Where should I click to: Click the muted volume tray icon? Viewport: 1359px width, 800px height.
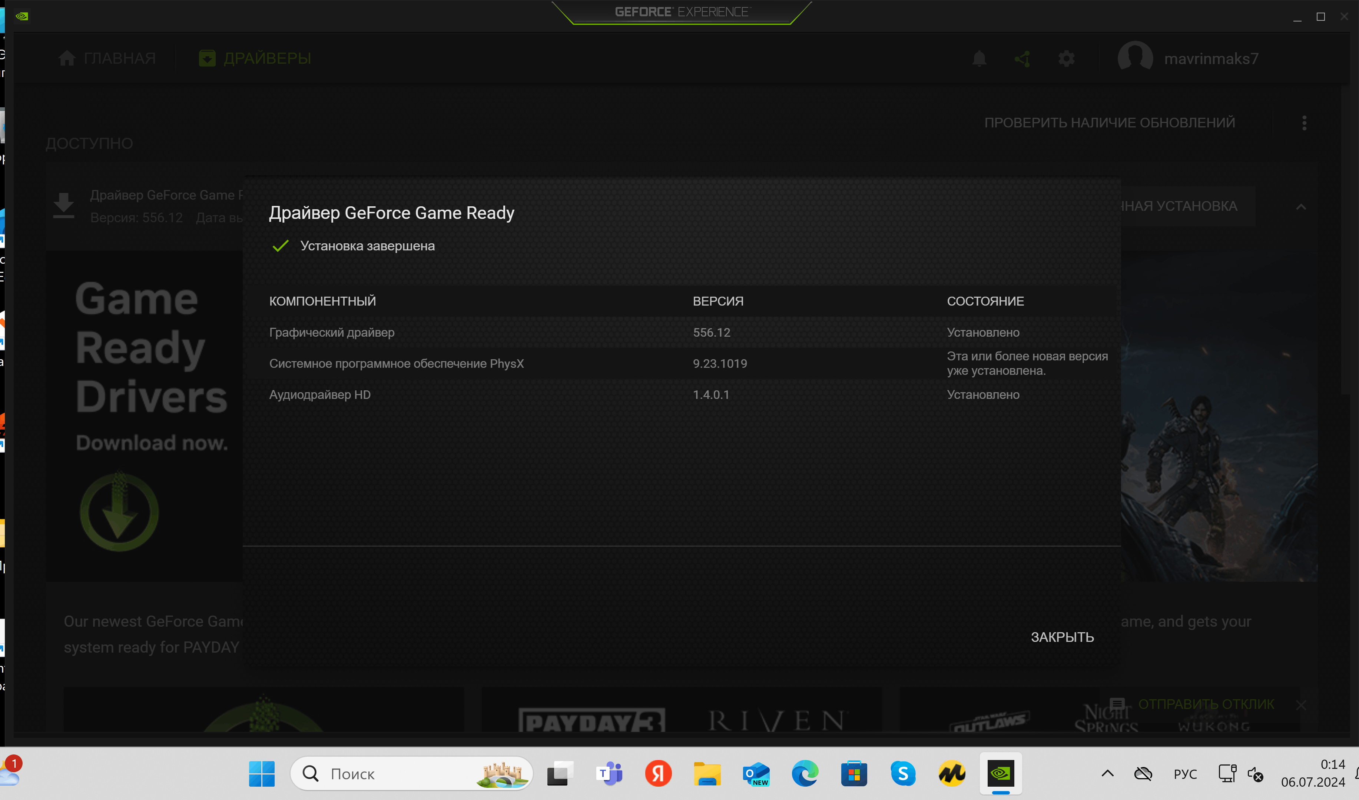(1256, 775)
